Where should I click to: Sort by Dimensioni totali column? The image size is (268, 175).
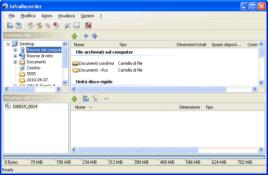tap(190, 45)
